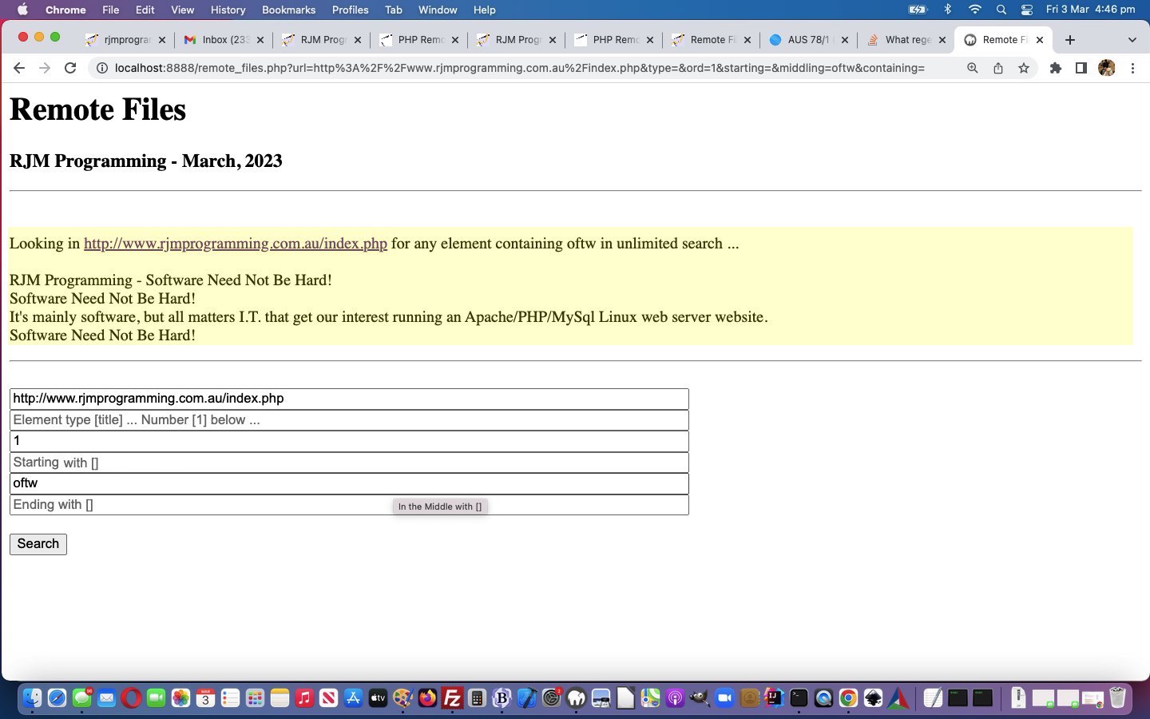Open Music app from the dock
This screenshot has height=719, width=1150.
click(304, 698)
